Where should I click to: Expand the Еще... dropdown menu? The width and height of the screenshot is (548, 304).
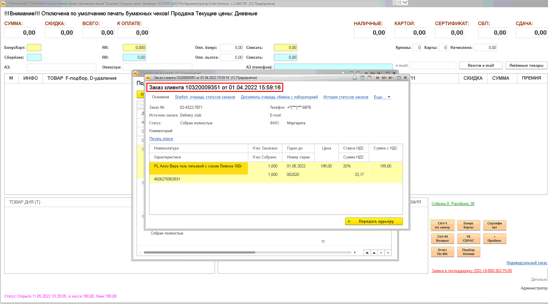point(382,97)
